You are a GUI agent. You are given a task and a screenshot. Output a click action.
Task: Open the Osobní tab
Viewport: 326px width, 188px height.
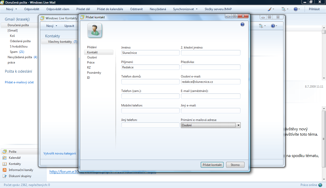92,57
